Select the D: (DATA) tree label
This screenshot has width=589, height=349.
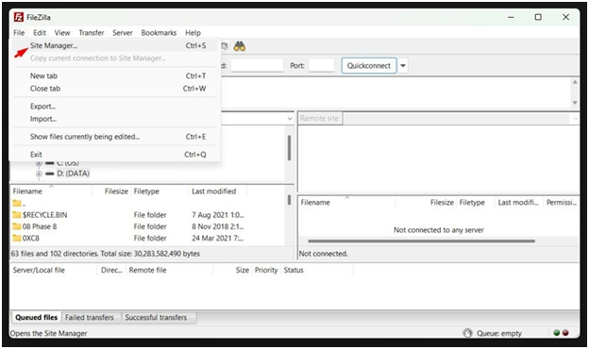(x=74, y=174)
